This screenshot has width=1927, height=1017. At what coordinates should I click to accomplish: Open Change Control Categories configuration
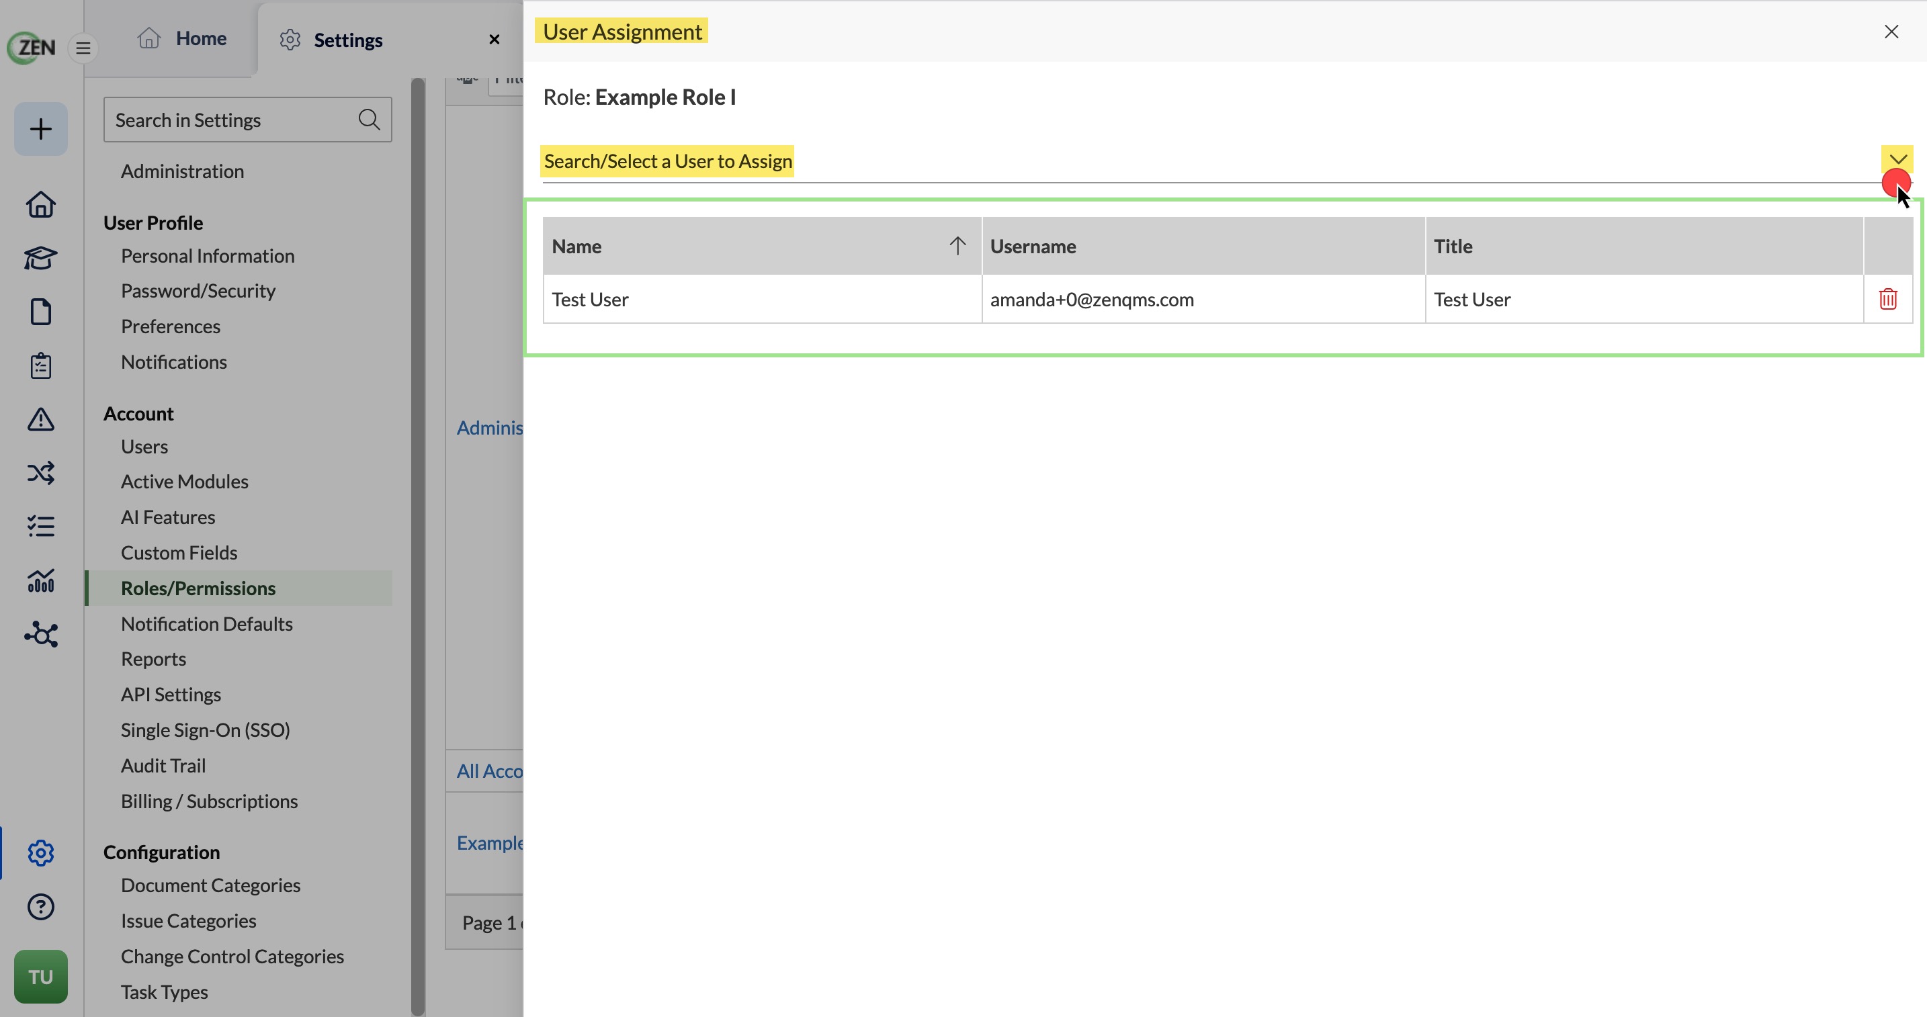coord(232,957)
